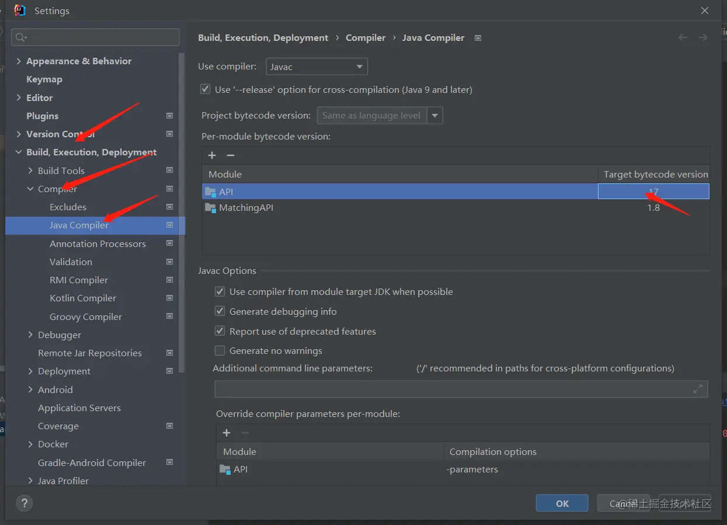Viewport: 727px width, 525px height.
Task: Expand the Build Tools section
Action: click(x=31, y=171)
